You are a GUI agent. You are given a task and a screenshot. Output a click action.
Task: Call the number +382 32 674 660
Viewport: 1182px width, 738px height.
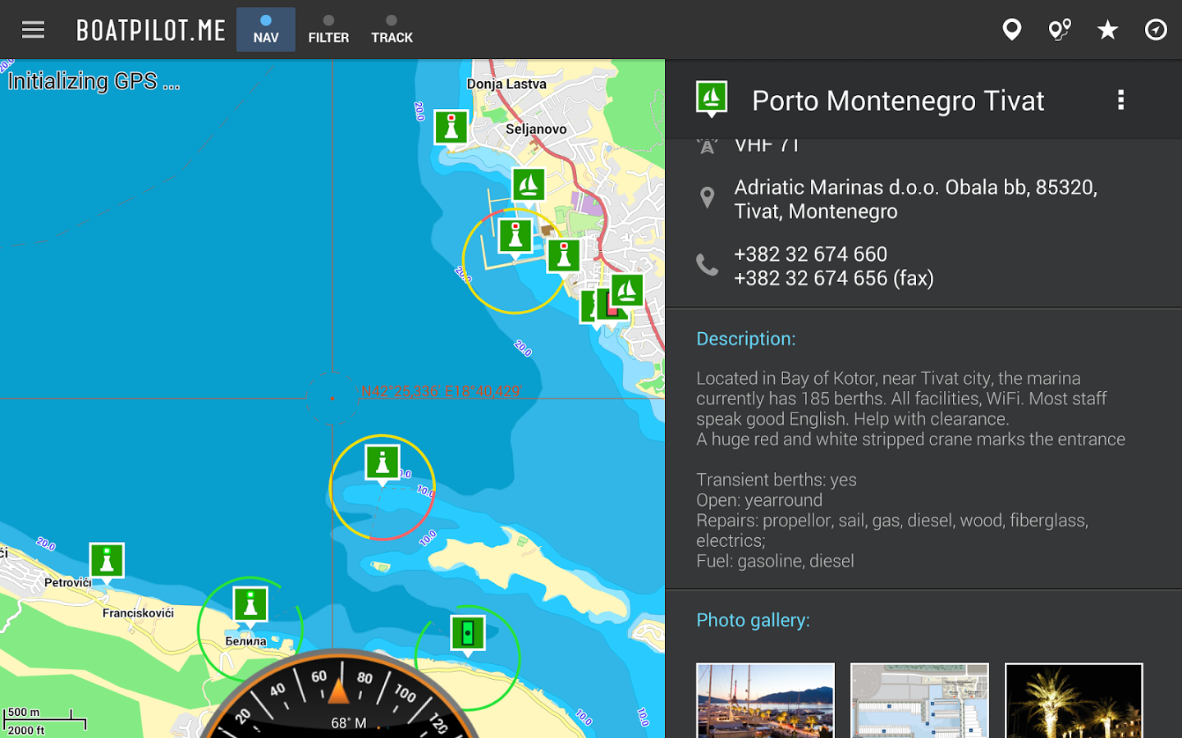click(811, 254)
